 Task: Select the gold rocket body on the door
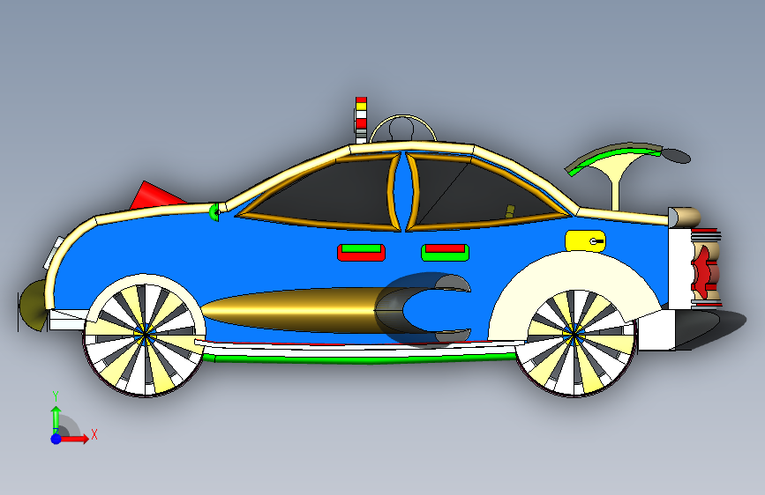293,309
